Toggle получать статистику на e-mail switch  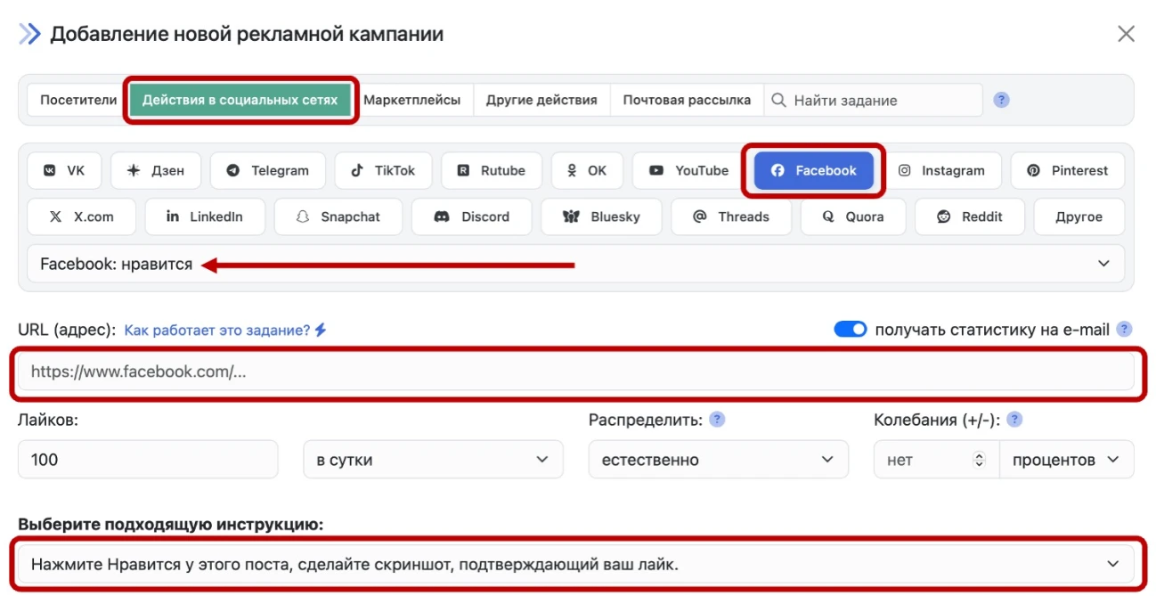[x=850, y=330]
